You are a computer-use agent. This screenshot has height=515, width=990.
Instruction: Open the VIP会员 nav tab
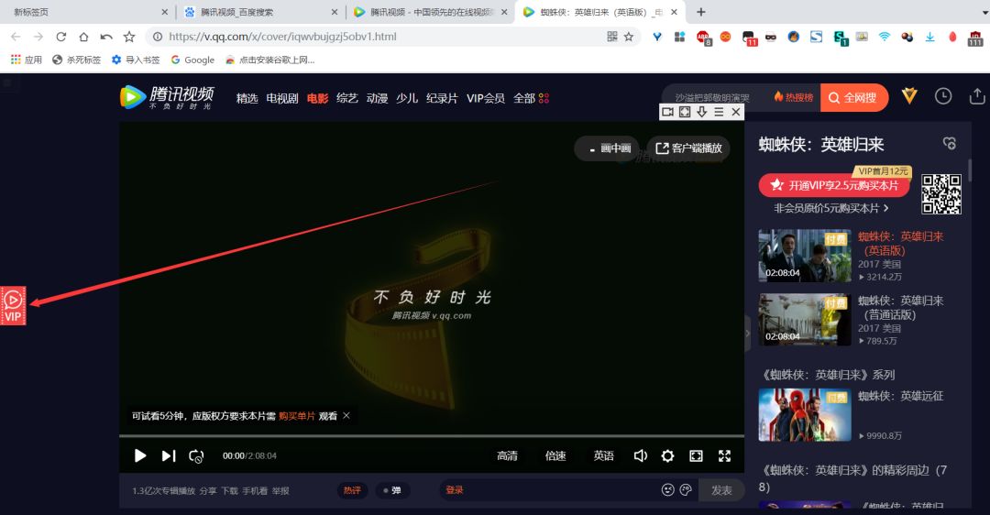486,98
